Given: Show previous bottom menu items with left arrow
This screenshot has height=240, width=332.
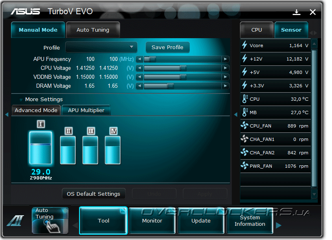Looking at the screenshot, I should [75, 225].
